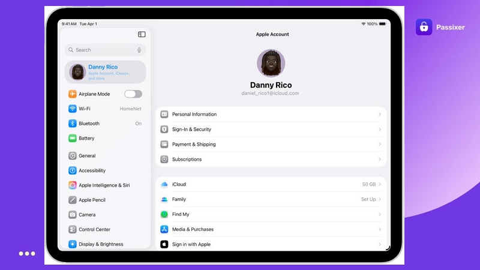Click the Passixer lock logo icon

424,27
